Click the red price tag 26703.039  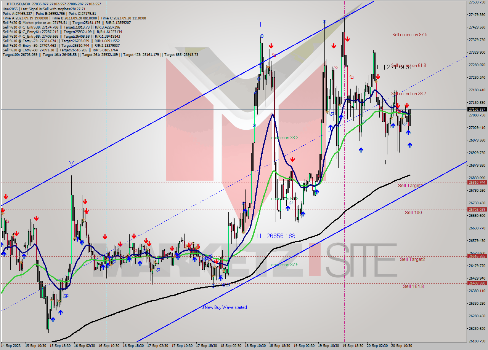(477, 210)
